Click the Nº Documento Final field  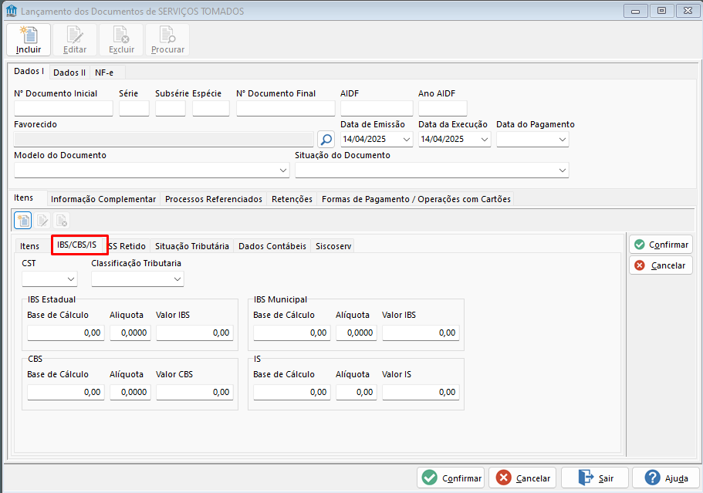pyautogui.click(x=286, y=109)
